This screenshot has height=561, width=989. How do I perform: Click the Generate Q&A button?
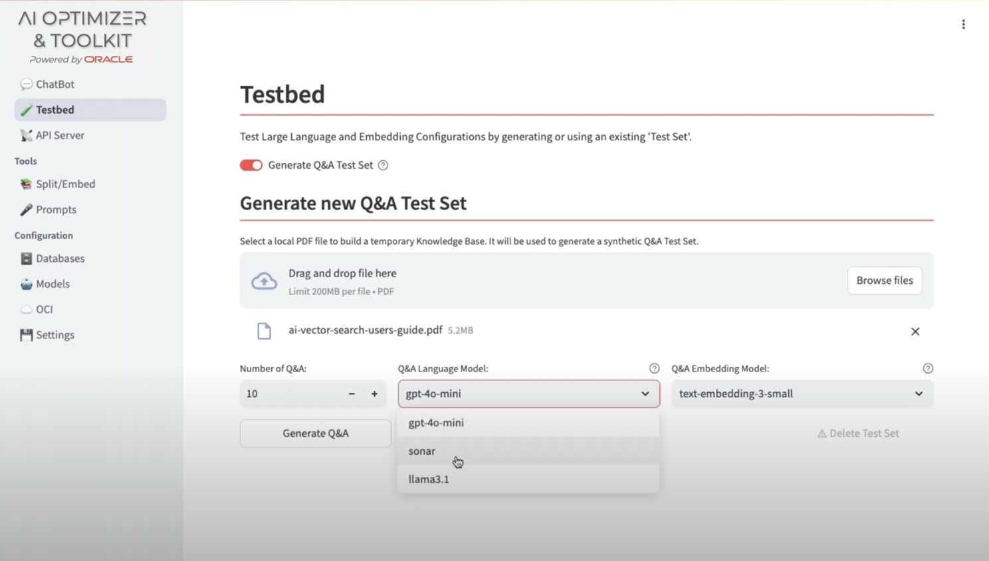click(315, 433)
